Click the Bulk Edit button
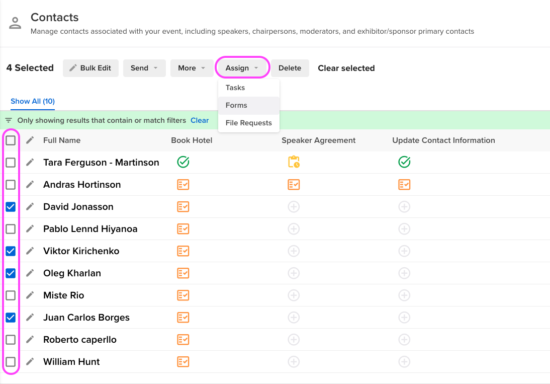This screenshot has width=550, height=384. coord(90,68)
